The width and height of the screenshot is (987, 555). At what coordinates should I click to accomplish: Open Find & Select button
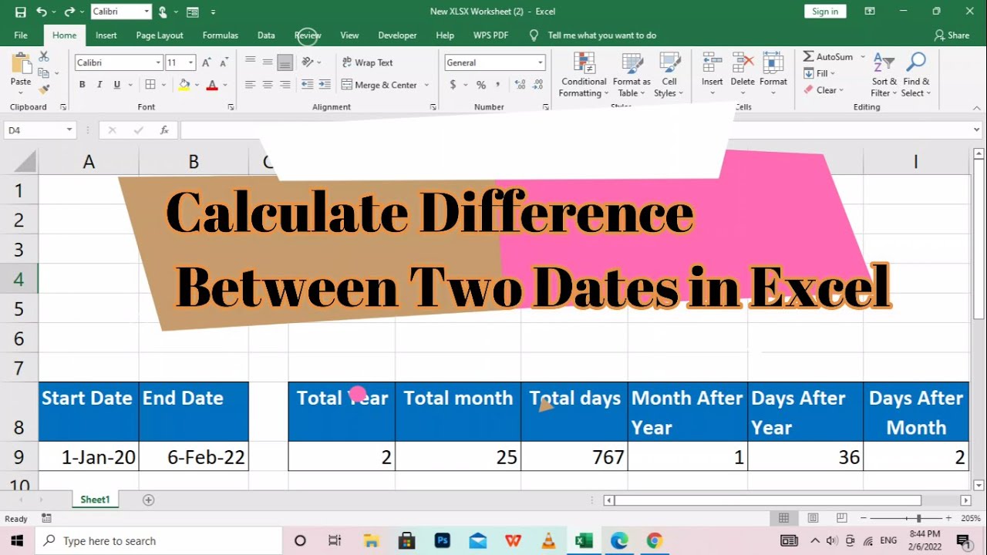(x=917, y=75)
